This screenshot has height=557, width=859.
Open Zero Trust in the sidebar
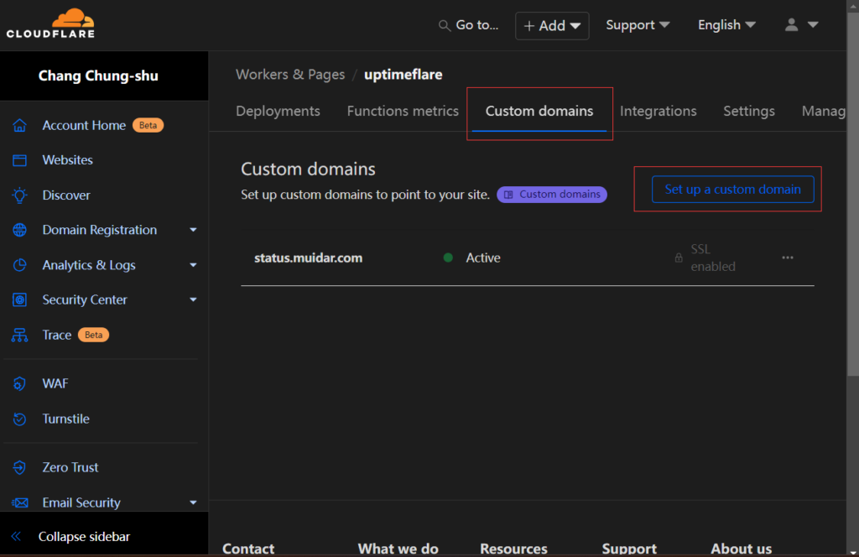(x=70, y=467)
